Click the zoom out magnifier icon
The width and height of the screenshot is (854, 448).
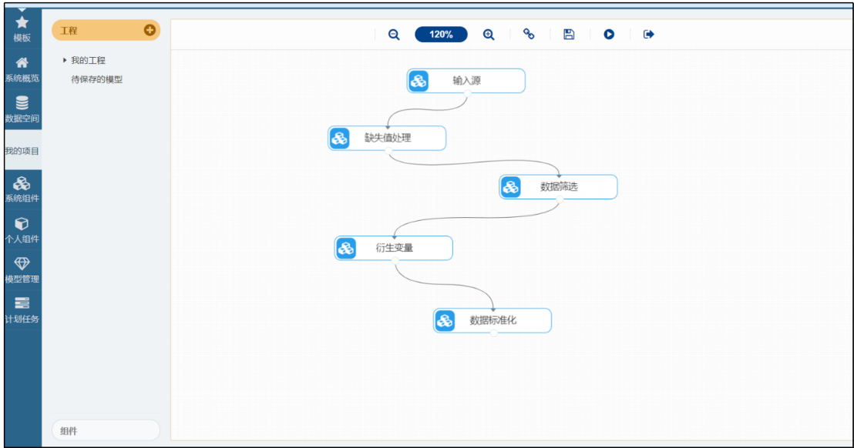coord(394,35)
